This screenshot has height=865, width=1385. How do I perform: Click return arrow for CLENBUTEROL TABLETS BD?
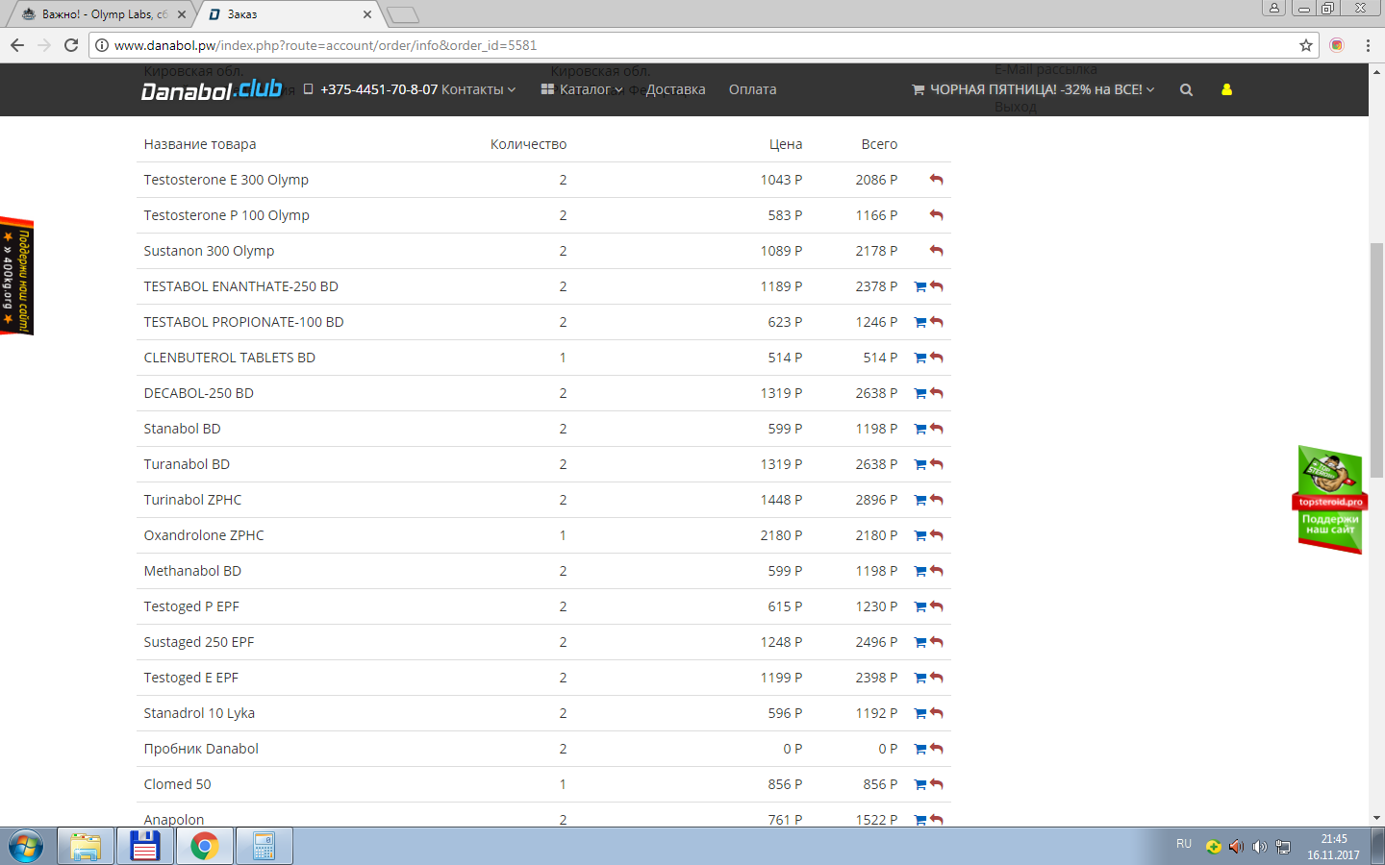coord(937,358)
